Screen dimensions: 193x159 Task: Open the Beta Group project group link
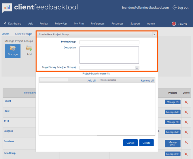click(10, 153)
